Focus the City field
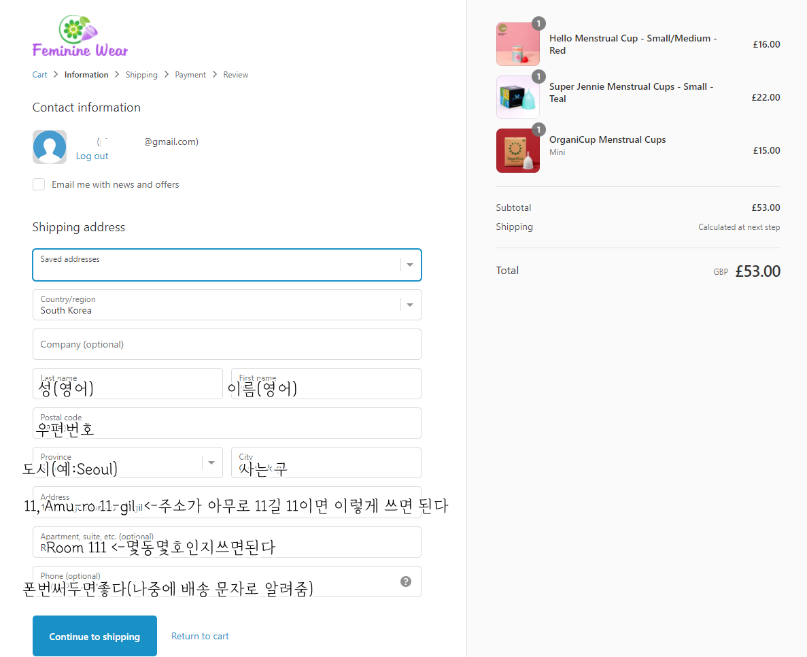 [326, 462]
